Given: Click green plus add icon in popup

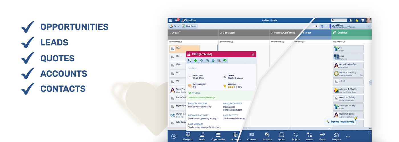Looking at the screenshot, I should (196, 60).
